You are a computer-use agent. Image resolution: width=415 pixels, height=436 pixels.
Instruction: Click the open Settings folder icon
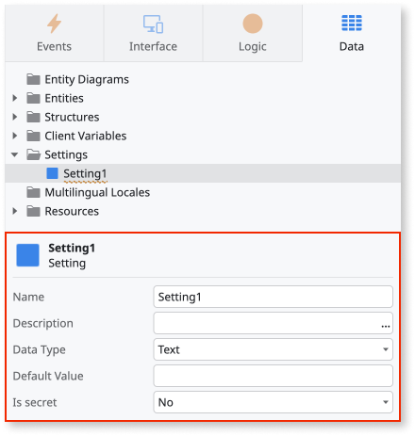33,154
